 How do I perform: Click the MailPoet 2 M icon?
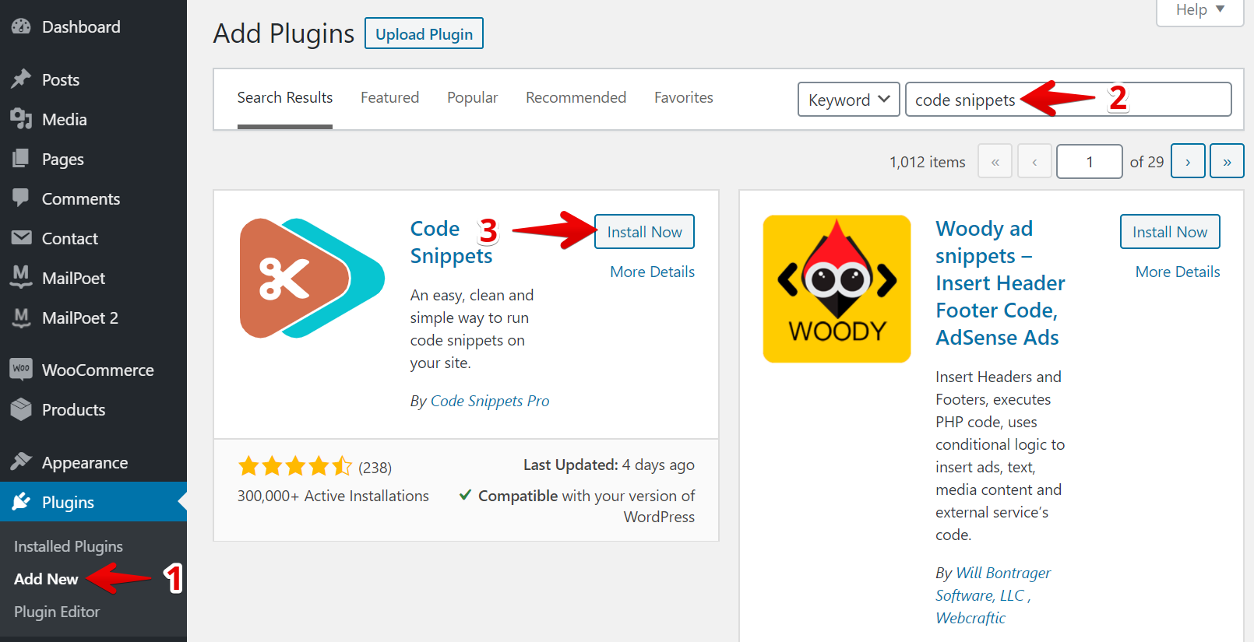point(21,317)
